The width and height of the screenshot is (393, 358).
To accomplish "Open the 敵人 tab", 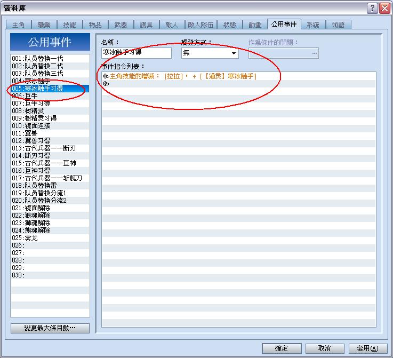I will point(172,25).
